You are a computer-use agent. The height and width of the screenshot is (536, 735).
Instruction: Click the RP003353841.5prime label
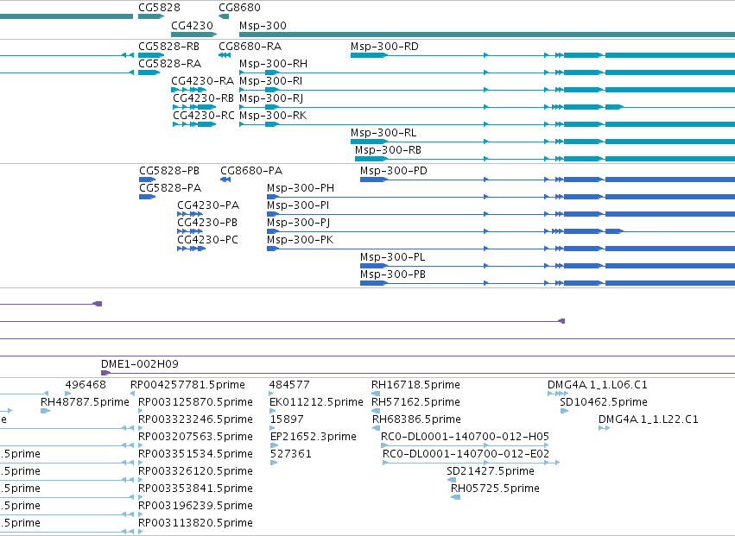pos(195,489)
